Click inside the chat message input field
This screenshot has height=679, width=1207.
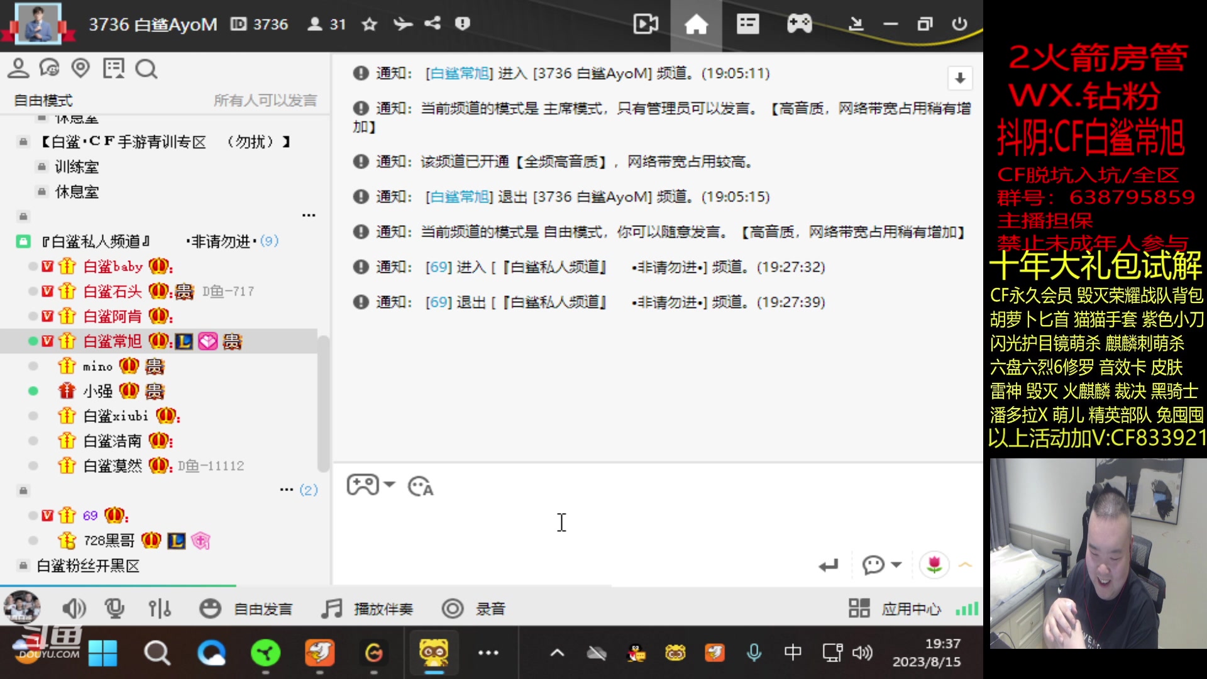pos(597,522)
